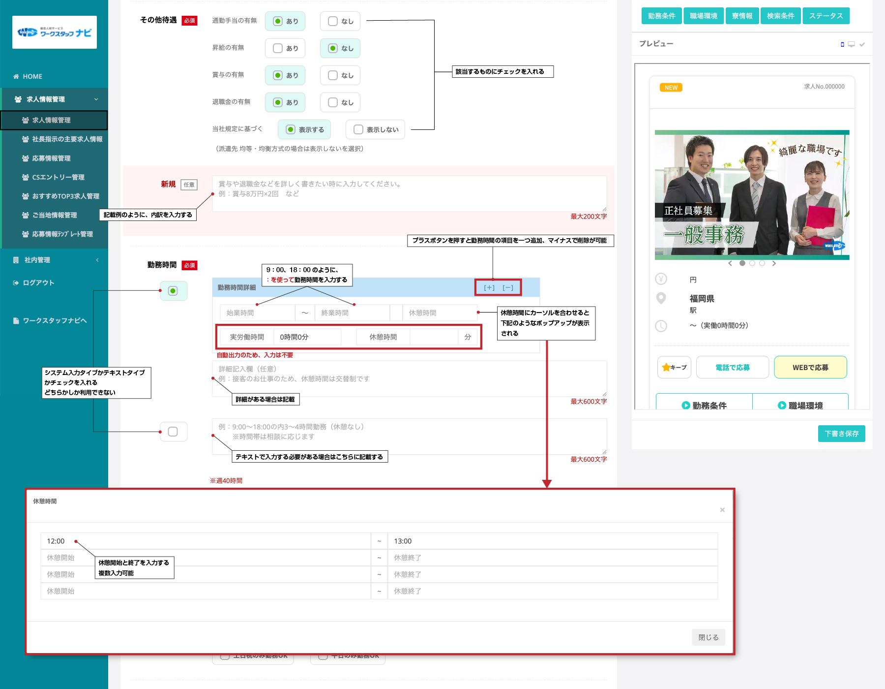Viewport: 885px width, 689px height.
Task: Click the star キープ button in preview
Action: tap(674, 367)
